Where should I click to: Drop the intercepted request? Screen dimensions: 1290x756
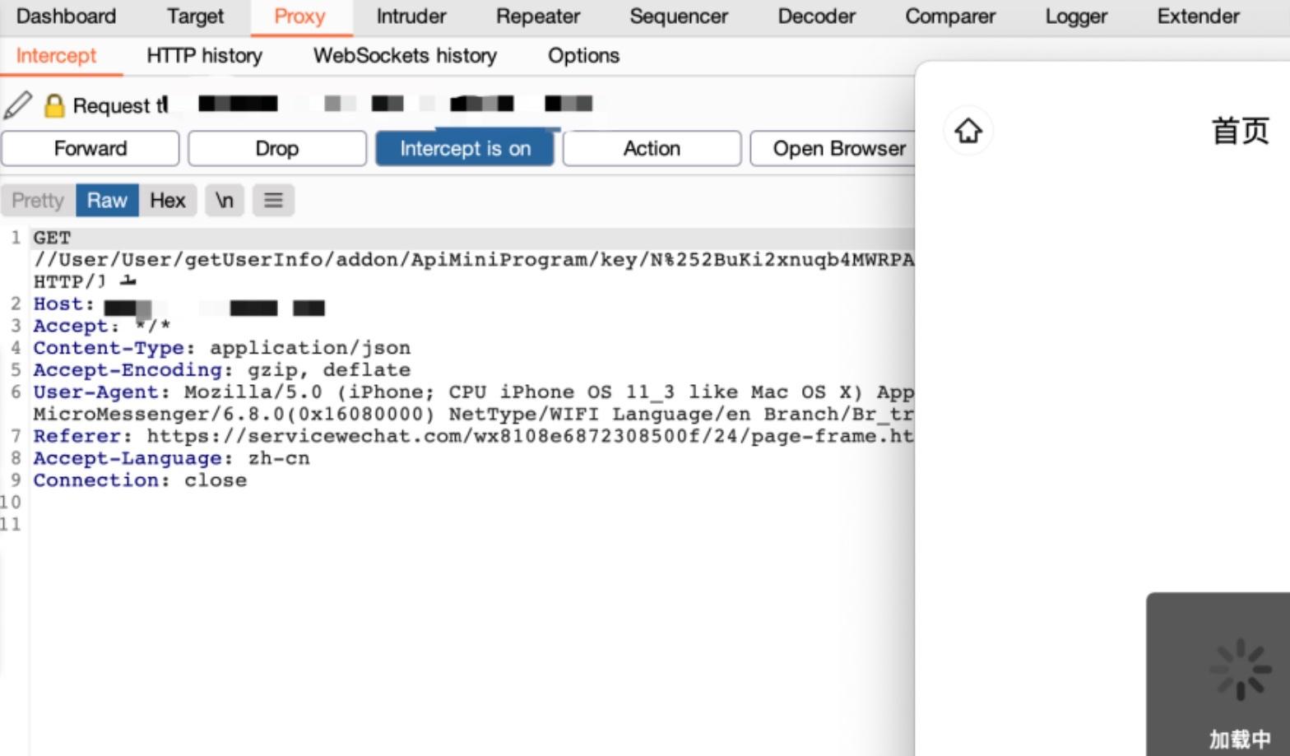(276, 149)
